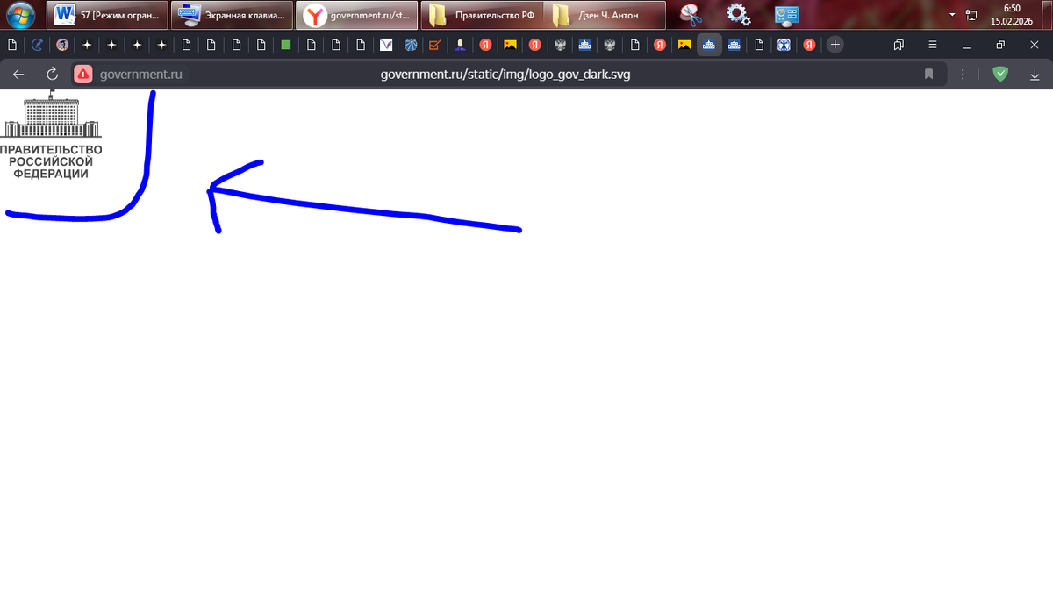The width and height of the screenshot is (1053, 592).
Task: Go back with the browser back arrow
Action: (18, 75)
